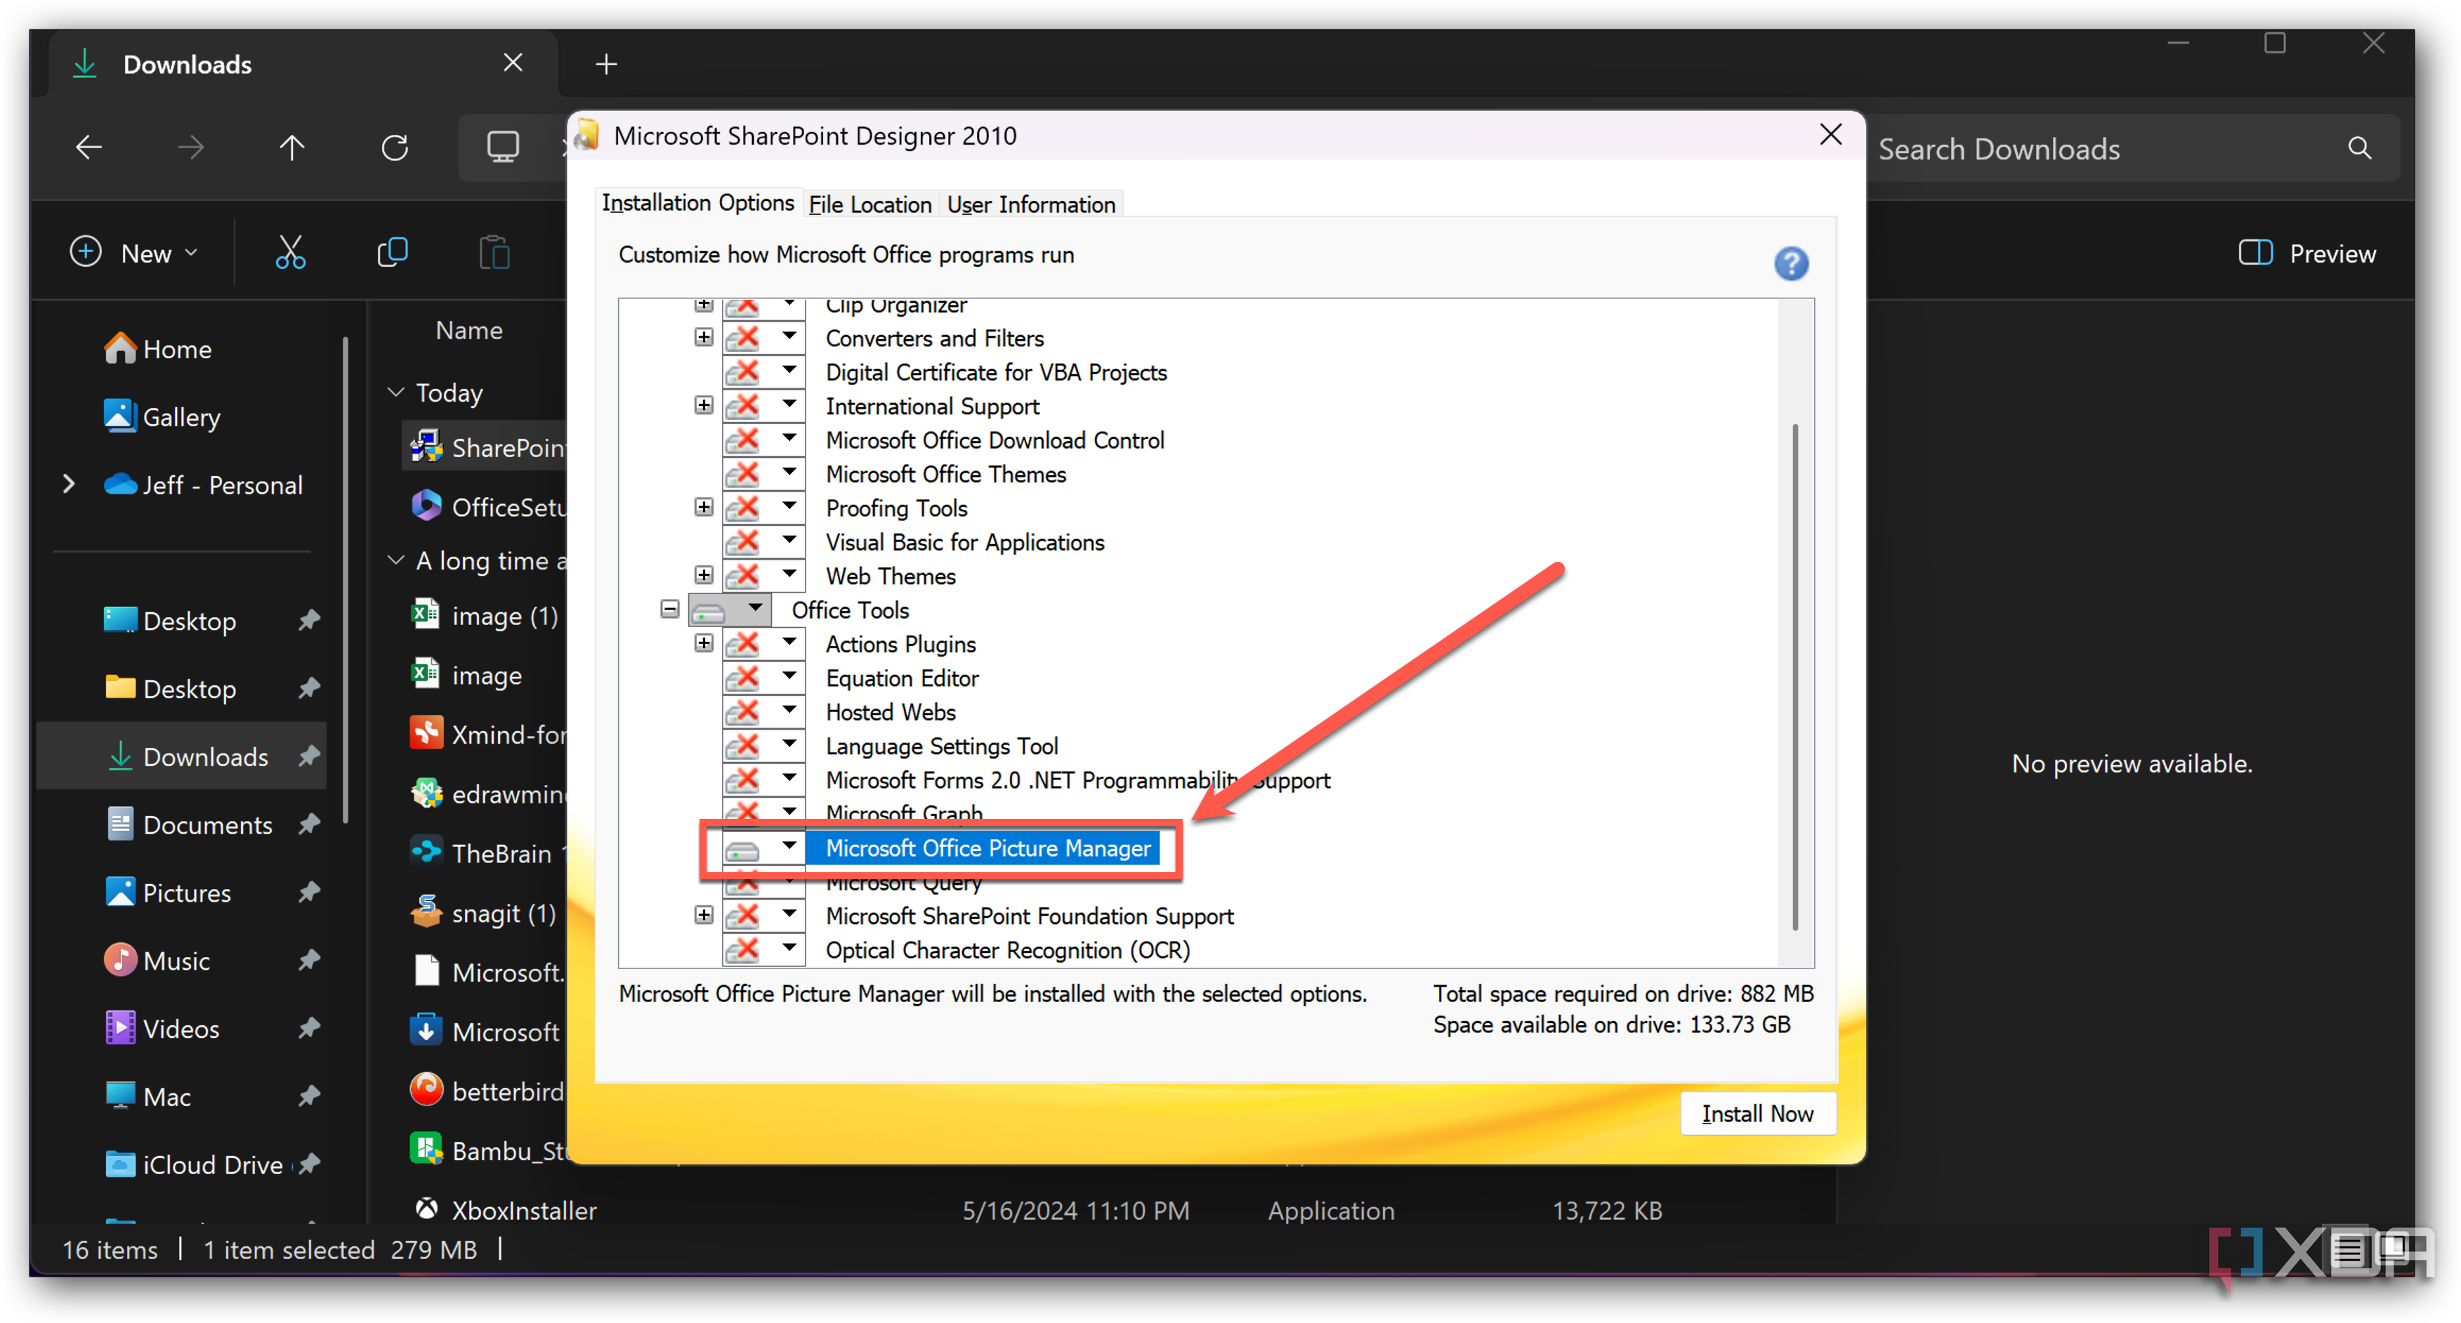Open a new File Explorer tab with plus icon

coord(607,63)
